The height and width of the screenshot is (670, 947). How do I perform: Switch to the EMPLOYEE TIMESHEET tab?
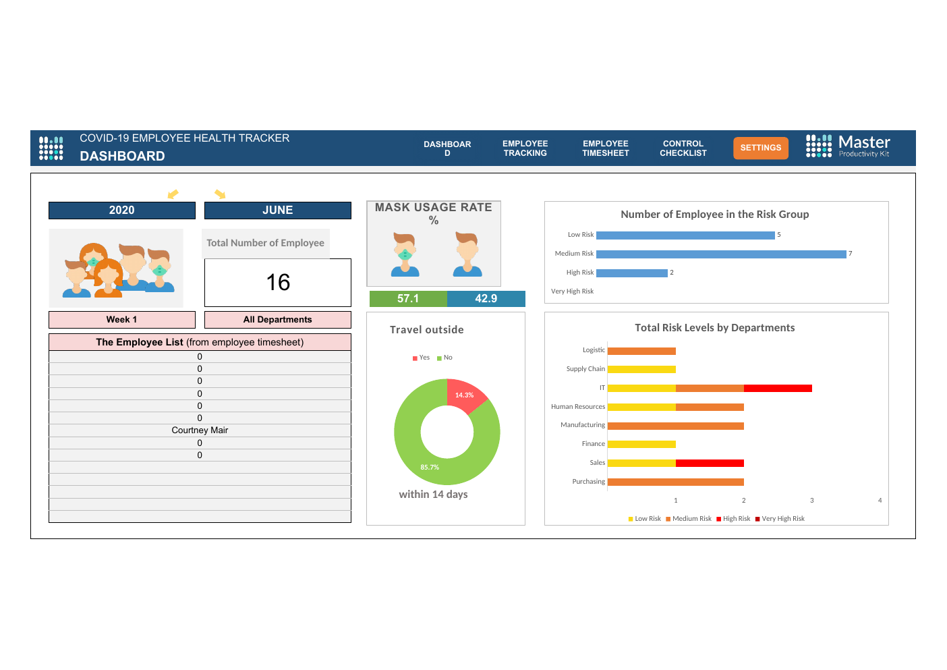point(606,148)
